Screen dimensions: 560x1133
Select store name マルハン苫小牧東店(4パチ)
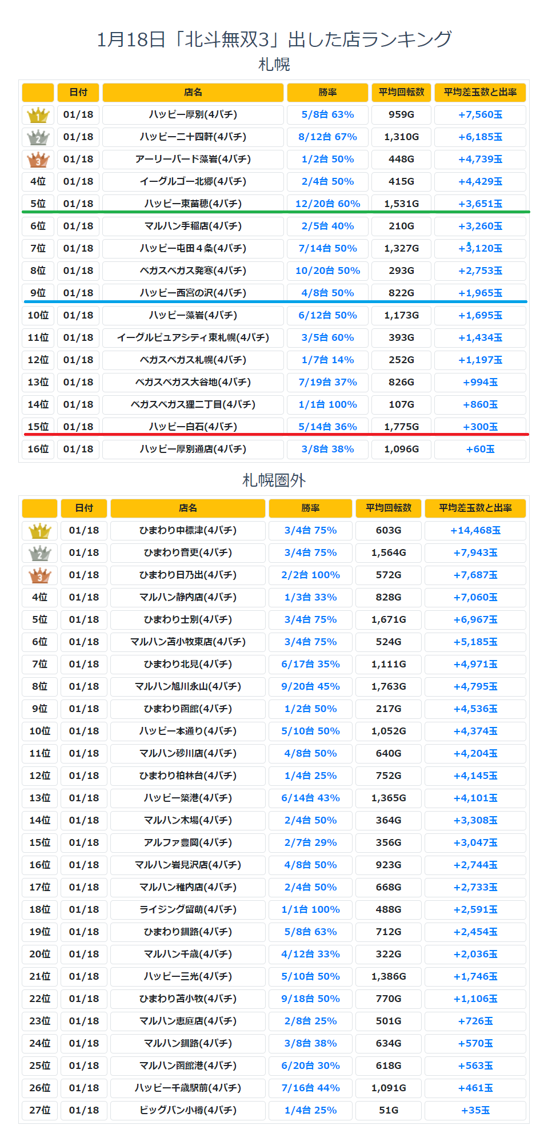(x=188, y=642)
